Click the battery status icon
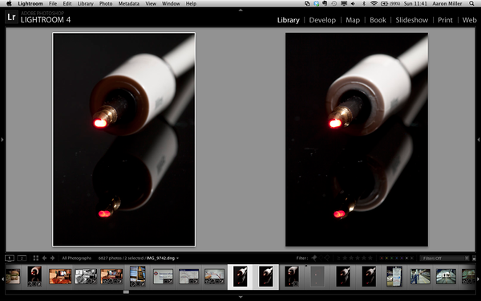The width and height of the screenshot is (481, 301). 384,4
